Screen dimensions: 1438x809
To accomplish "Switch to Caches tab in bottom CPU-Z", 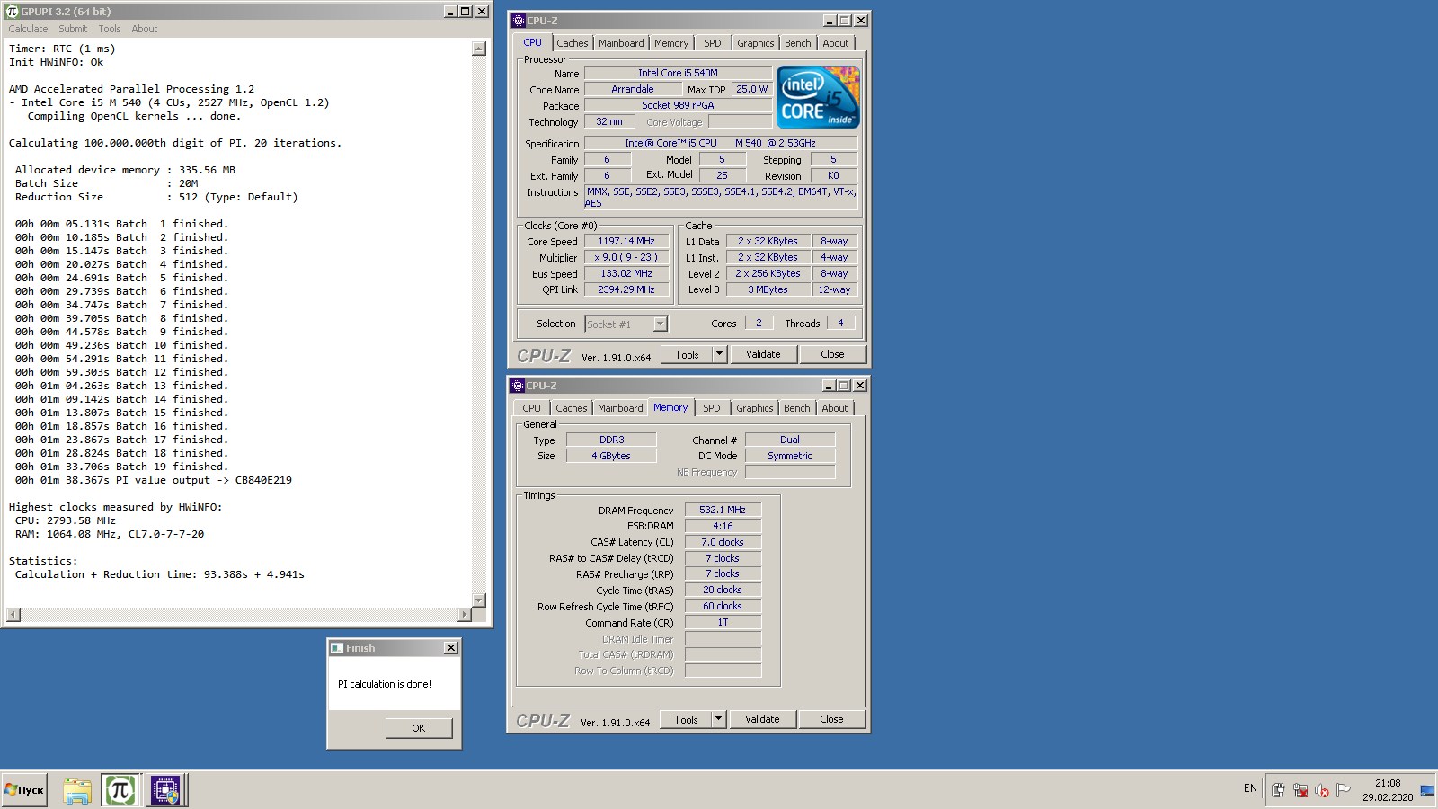I will tap(571, 408).
